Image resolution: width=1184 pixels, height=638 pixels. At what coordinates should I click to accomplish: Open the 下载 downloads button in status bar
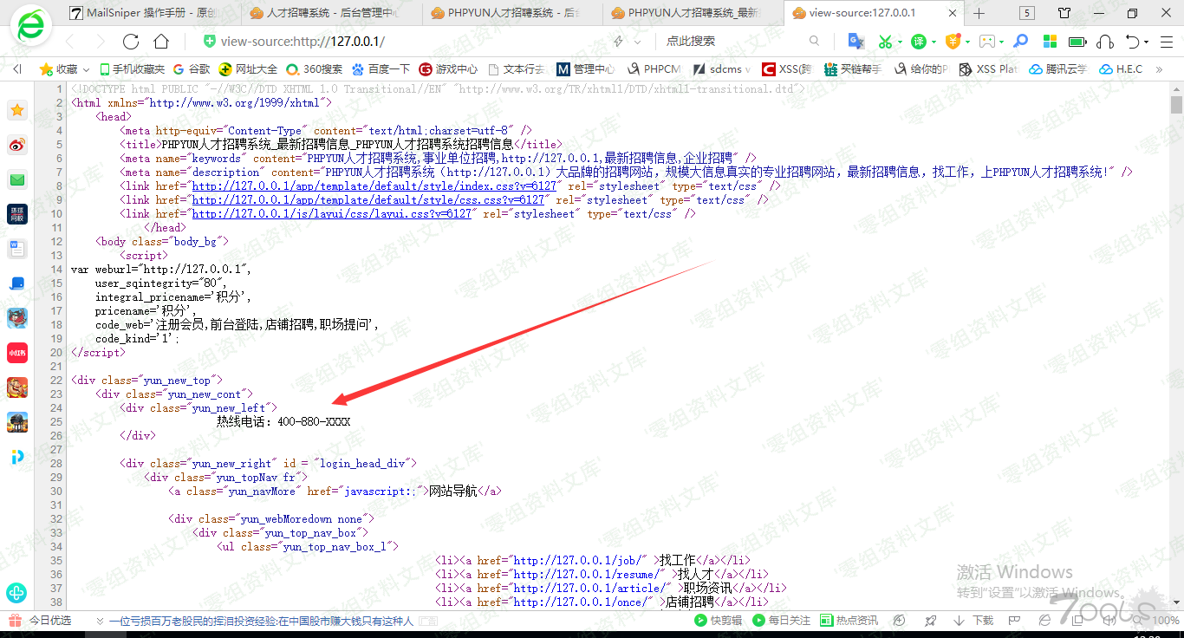click(973, 621)
